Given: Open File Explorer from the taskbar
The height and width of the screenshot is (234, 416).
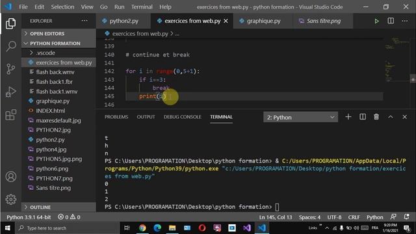Looking at the screenshot, I should [x=172, y=228].
